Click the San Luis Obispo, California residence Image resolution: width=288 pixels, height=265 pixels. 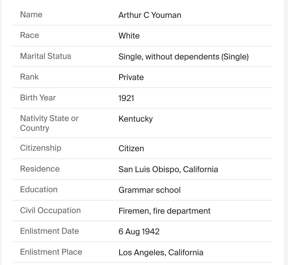click(x=168, y=169)
